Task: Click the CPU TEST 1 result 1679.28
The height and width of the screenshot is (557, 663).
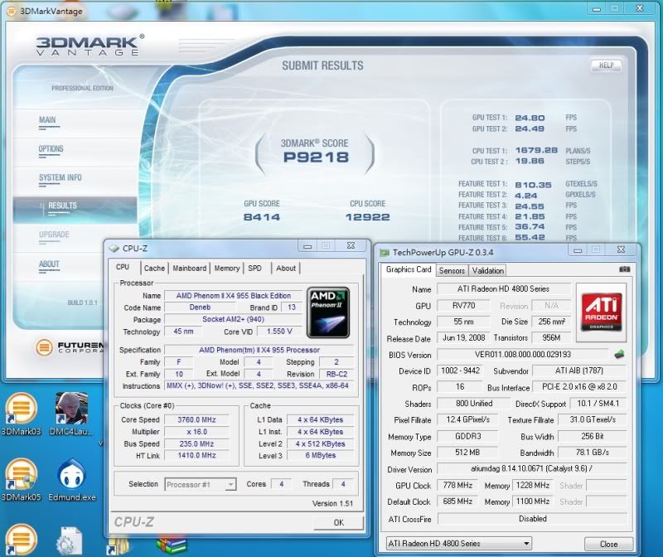Action: [536, 151]
